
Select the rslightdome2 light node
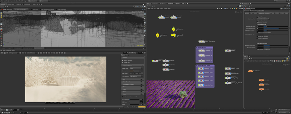coord(157,35)
